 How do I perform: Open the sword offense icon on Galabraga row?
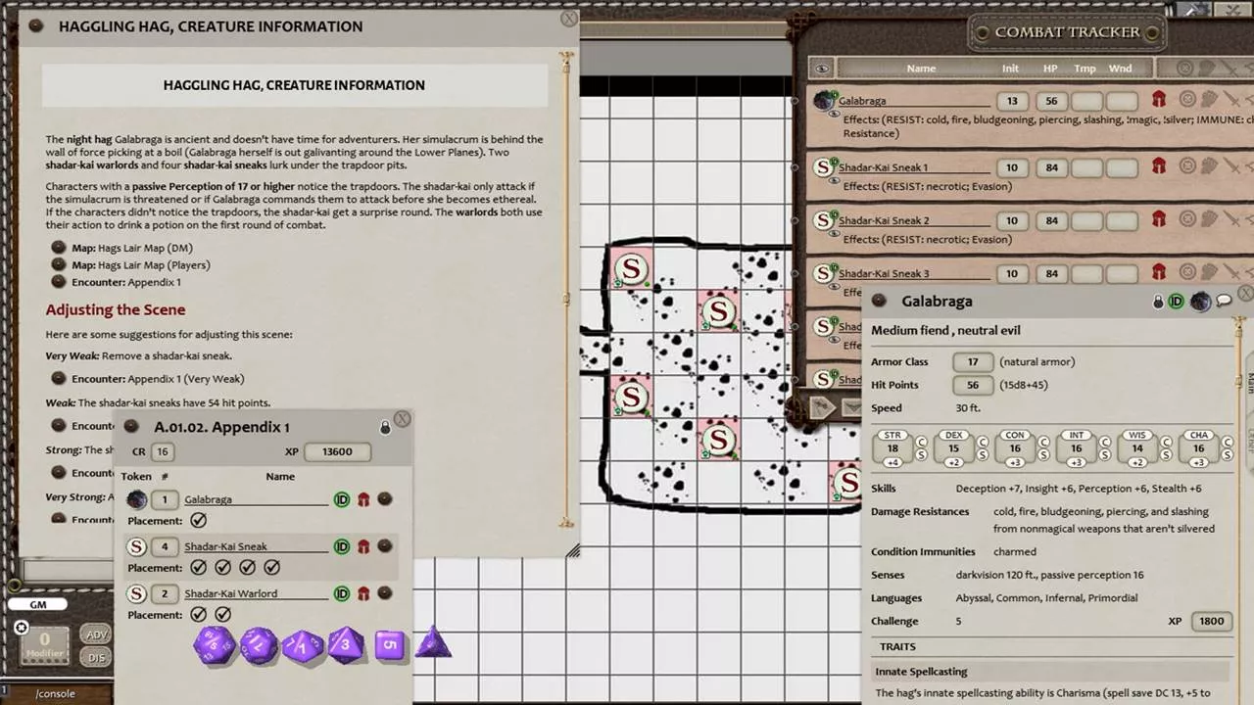coord(1231,100)
